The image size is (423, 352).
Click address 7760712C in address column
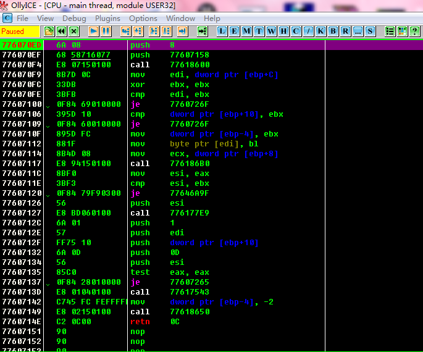tap(22, 223)
